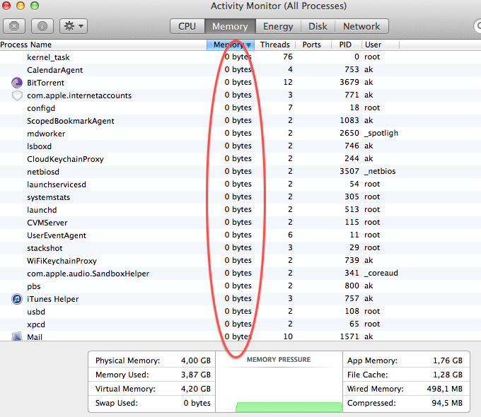Viewport: 481px width, 417px height.
Task: Select the configd process row
Action: click(240, 108)
